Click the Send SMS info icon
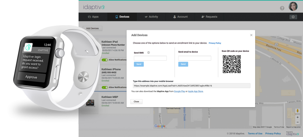303x137 pixels. (148, 52)
